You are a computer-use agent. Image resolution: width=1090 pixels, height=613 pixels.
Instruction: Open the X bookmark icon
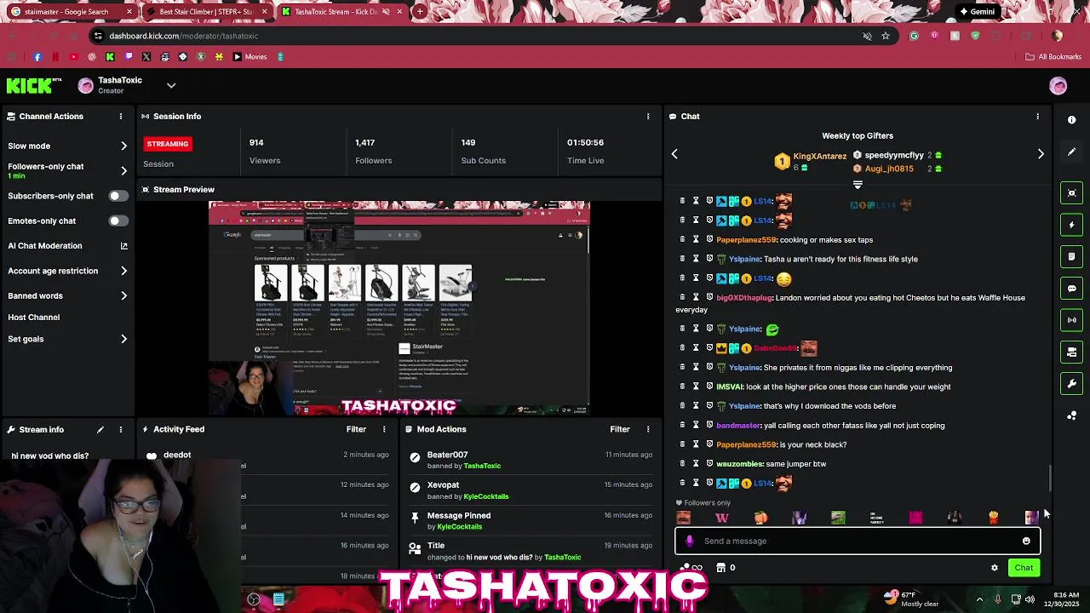pos(146,57)
